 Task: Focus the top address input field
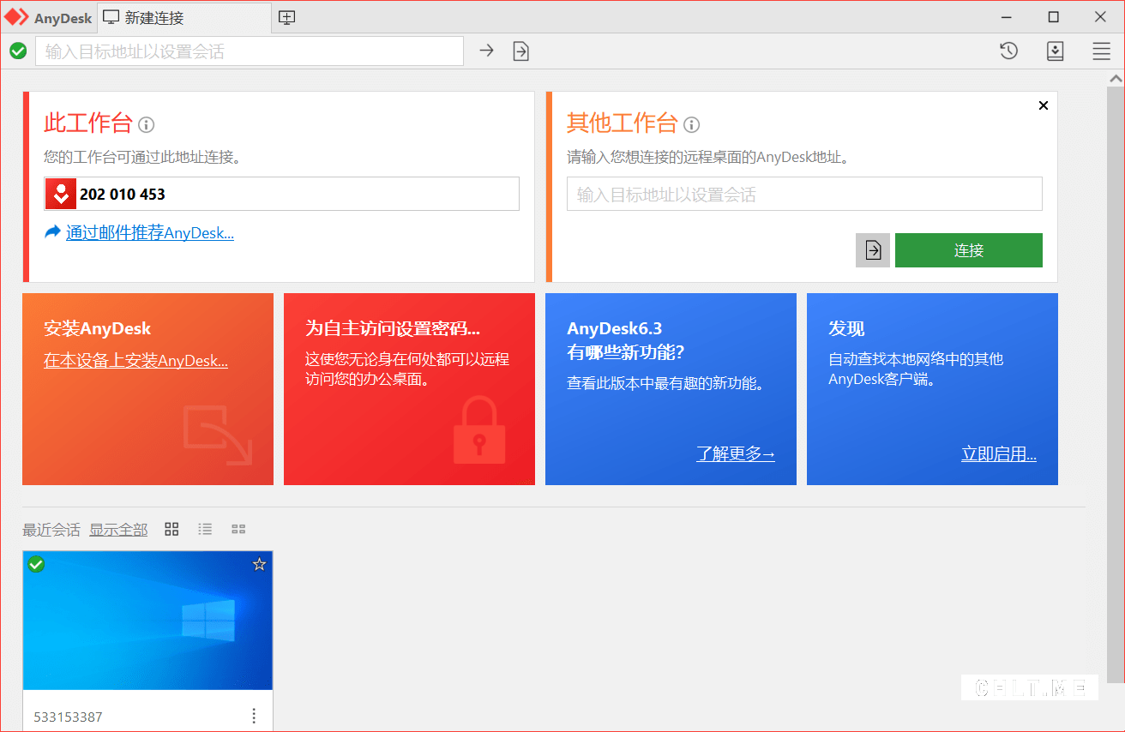(250, 51)
